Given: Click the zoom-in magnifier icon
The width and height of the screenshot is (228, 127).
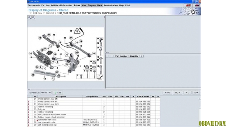Looking at the screenshot, I should 30,18.
